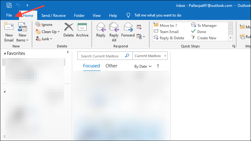This screenshot has width=251, height=141.
Task: Click the lightbulb Tell me icon
Action: point(128,15)
